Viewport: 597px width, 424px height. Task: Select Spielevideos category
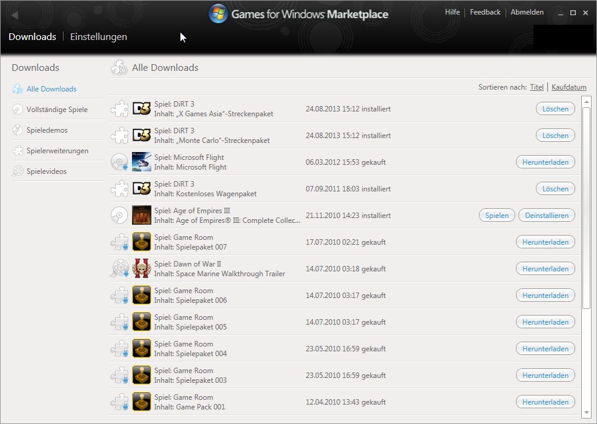pyautogui.click(x=47, y=171)
